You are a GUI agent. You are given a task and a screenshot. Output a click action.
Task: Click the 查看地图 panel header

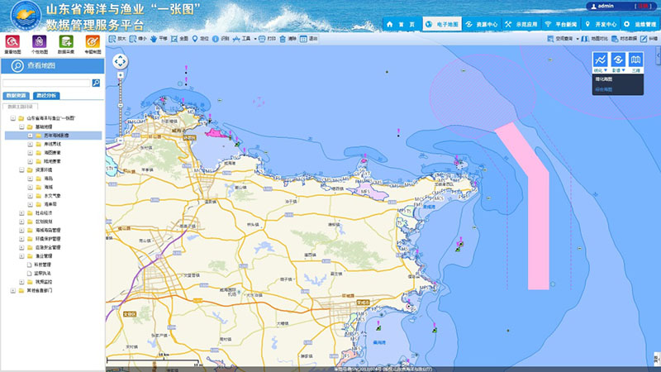[52, 66]
